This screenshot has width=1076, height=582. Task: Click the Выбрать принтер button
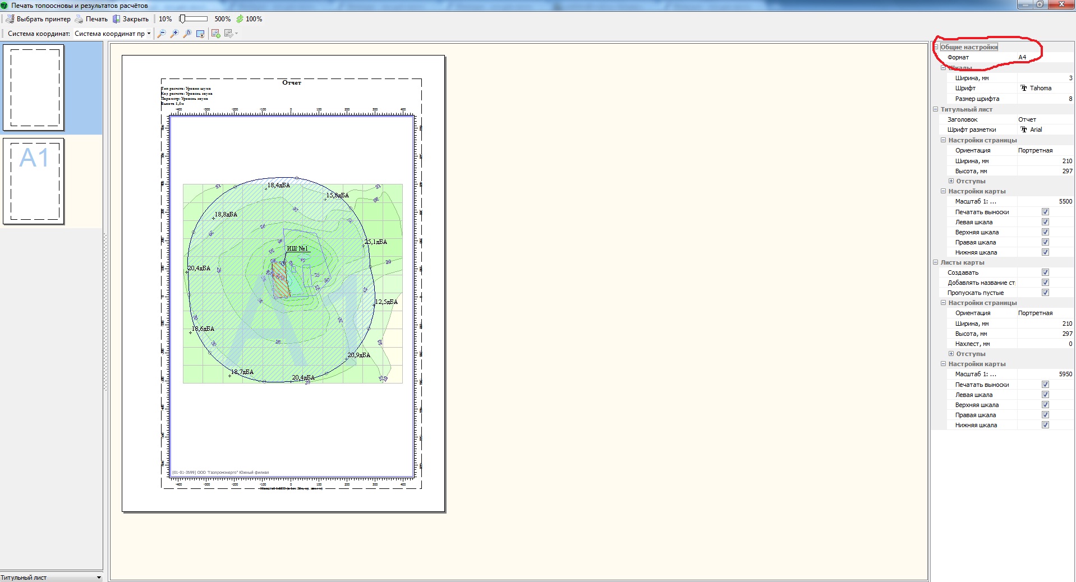pos(38,19)
